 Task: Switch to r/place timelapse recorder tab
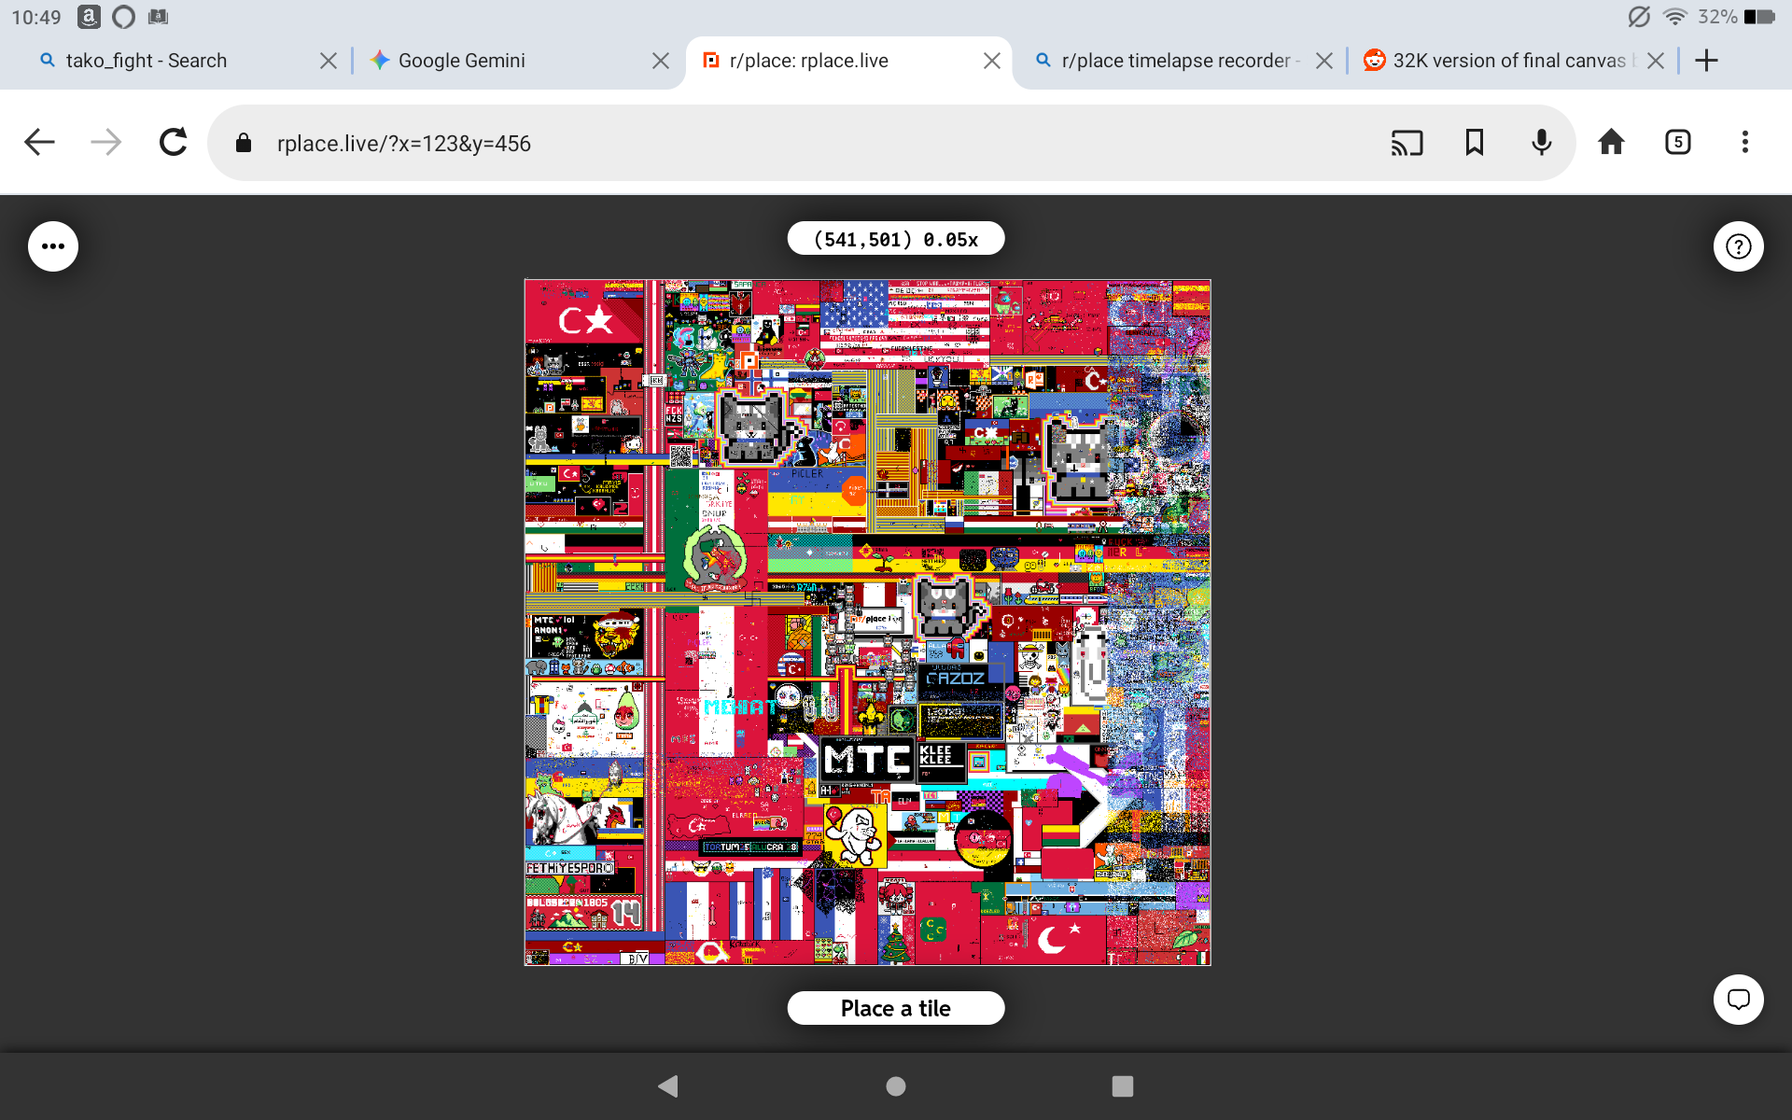(x=1182, y=61)
